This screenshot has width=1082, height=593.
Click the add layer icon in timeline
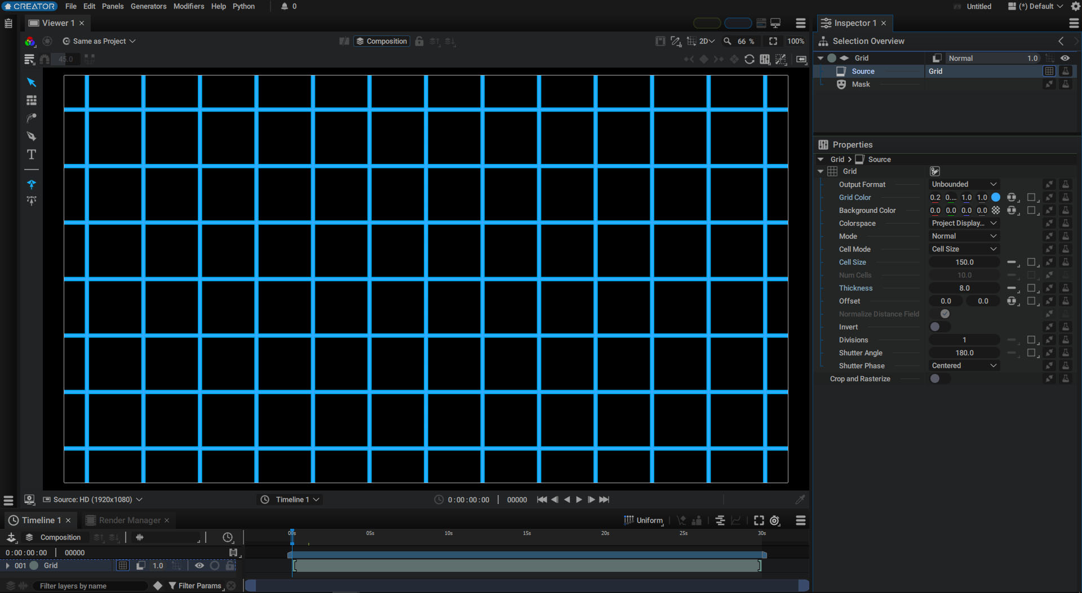point(11,537)
